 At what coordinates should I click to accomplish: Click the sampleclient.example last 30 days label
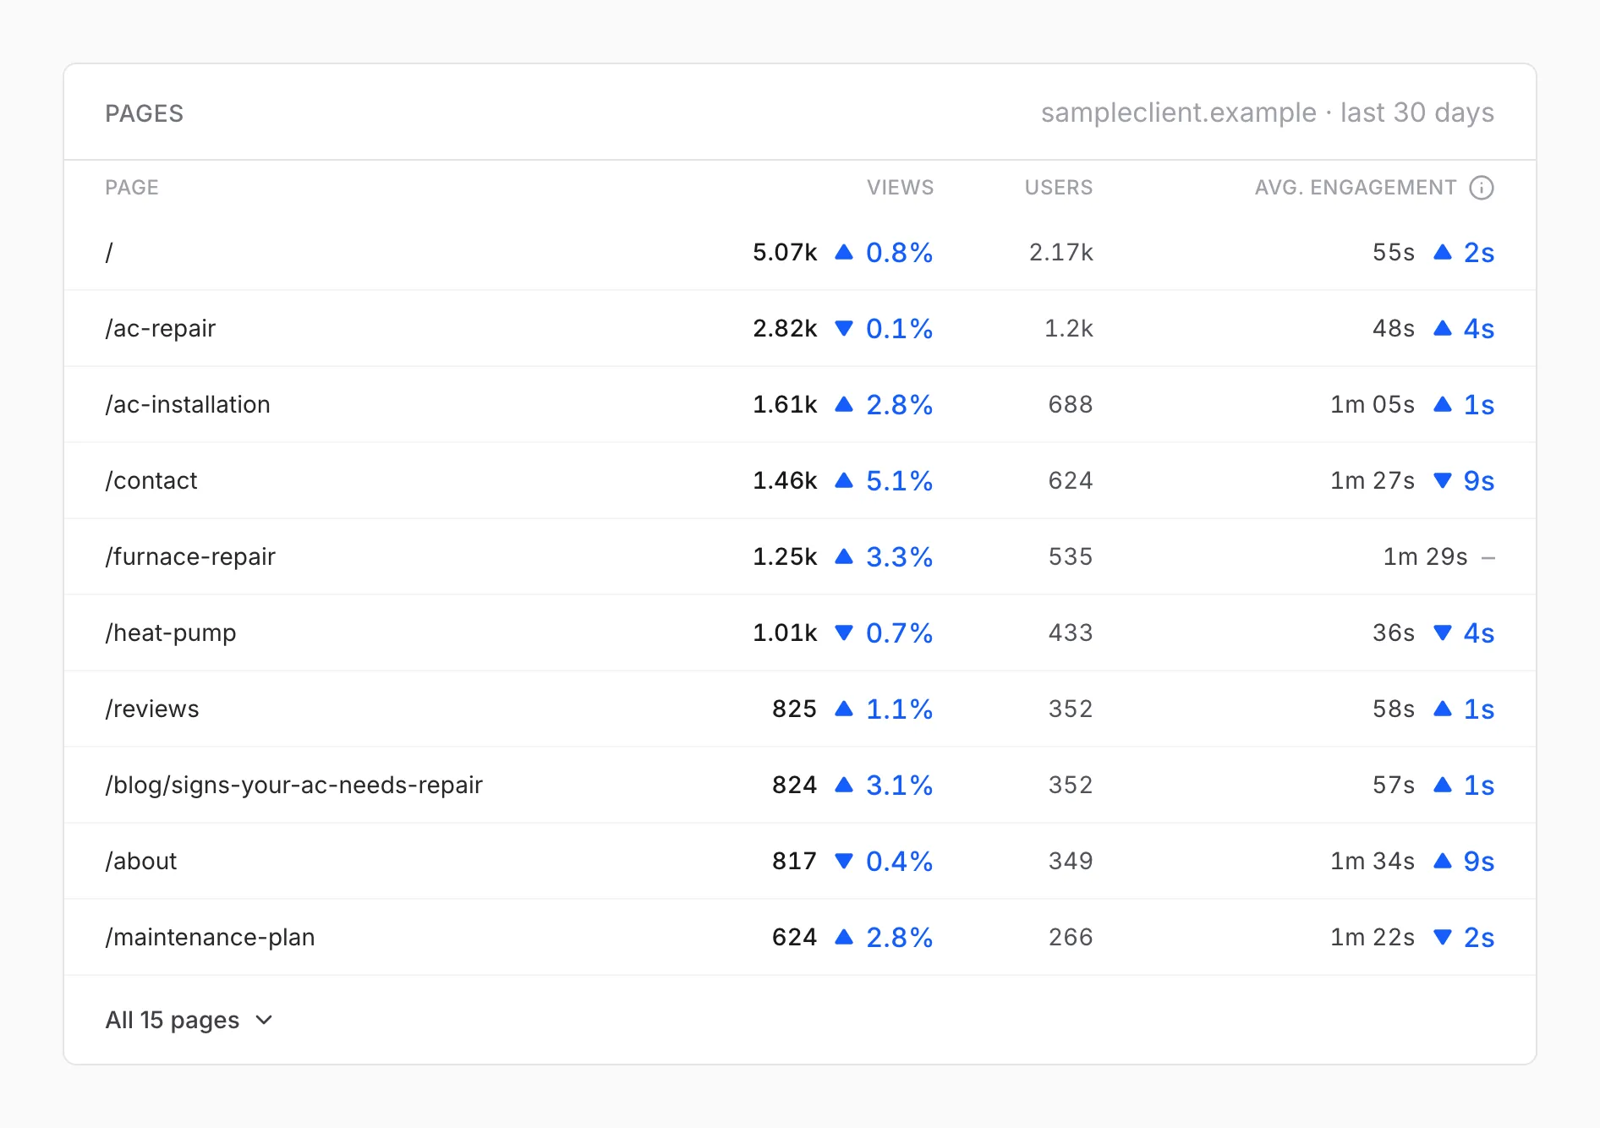(1267, 112)
